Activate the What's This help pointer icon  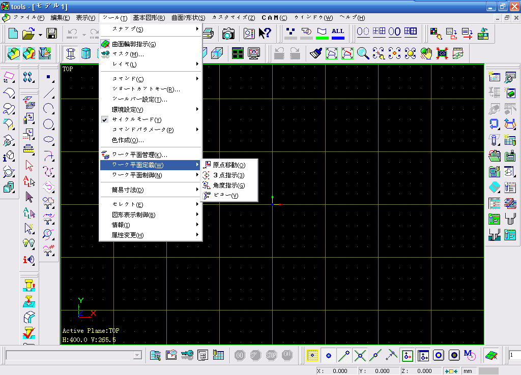click(265, 33)
